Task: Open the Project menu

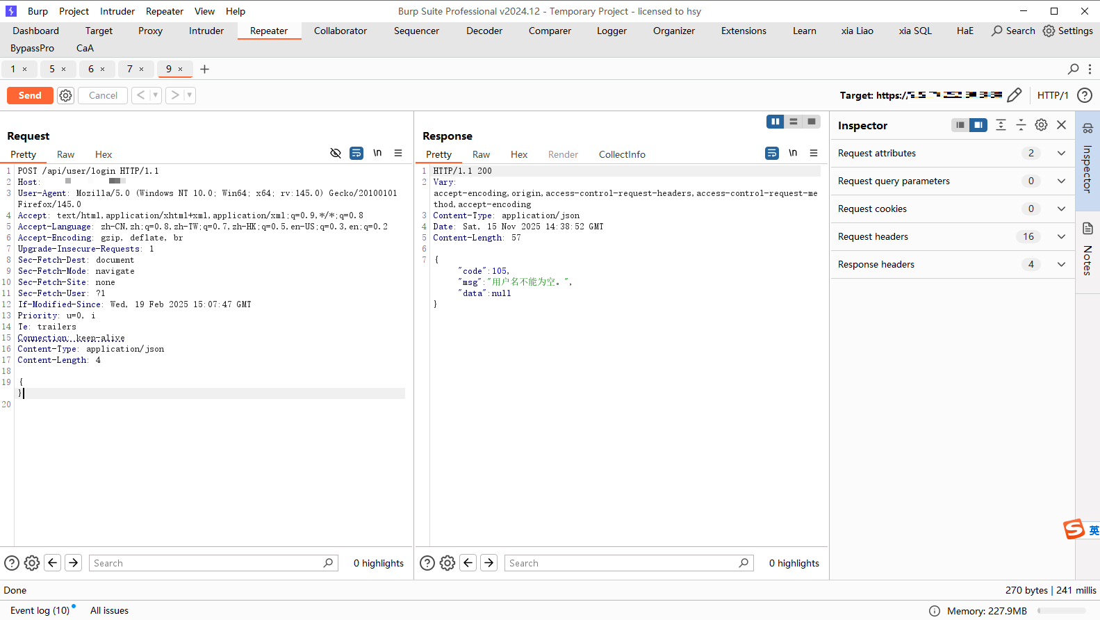Action: (x=74, y=11)
